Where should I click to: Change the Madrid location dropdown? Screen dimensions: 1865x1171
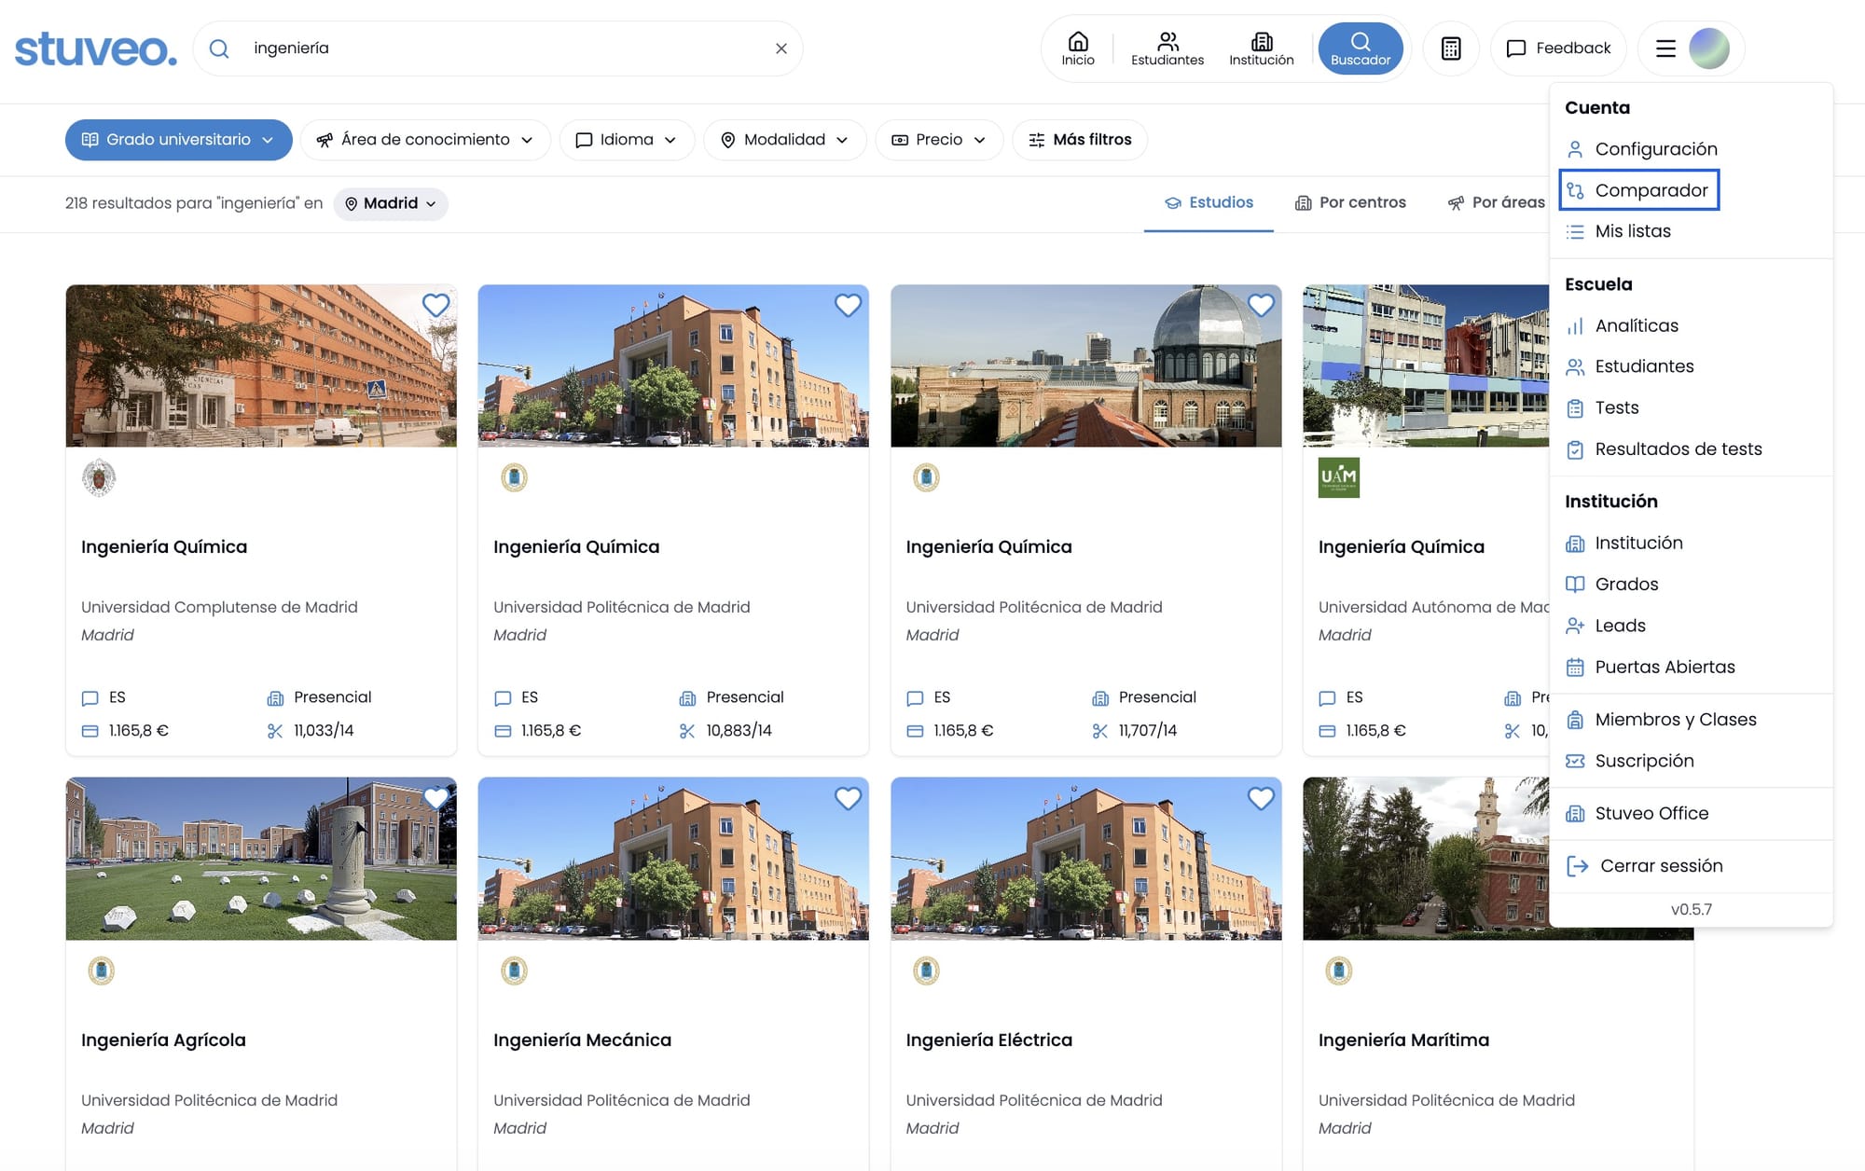(x=391, y=203)
